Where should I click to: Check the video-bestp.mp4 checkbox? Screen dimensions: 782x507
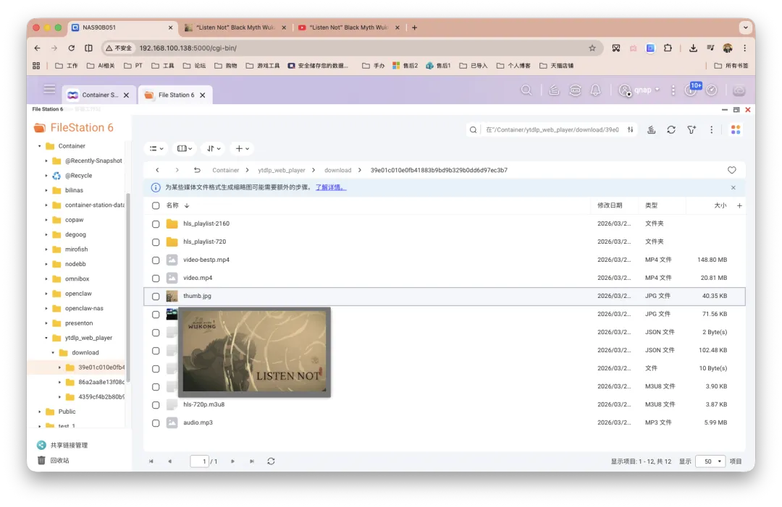click(156, 260)
